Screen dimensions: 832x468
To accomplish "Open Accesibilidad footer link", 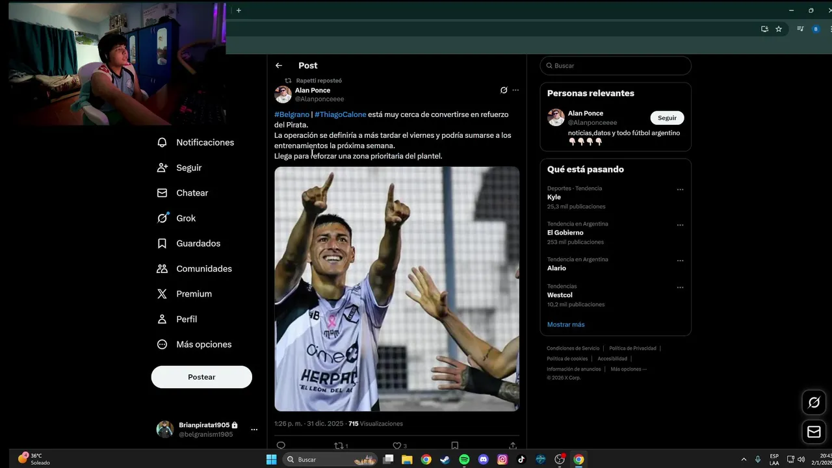I will pyautogui.click(x=612, y=359).
